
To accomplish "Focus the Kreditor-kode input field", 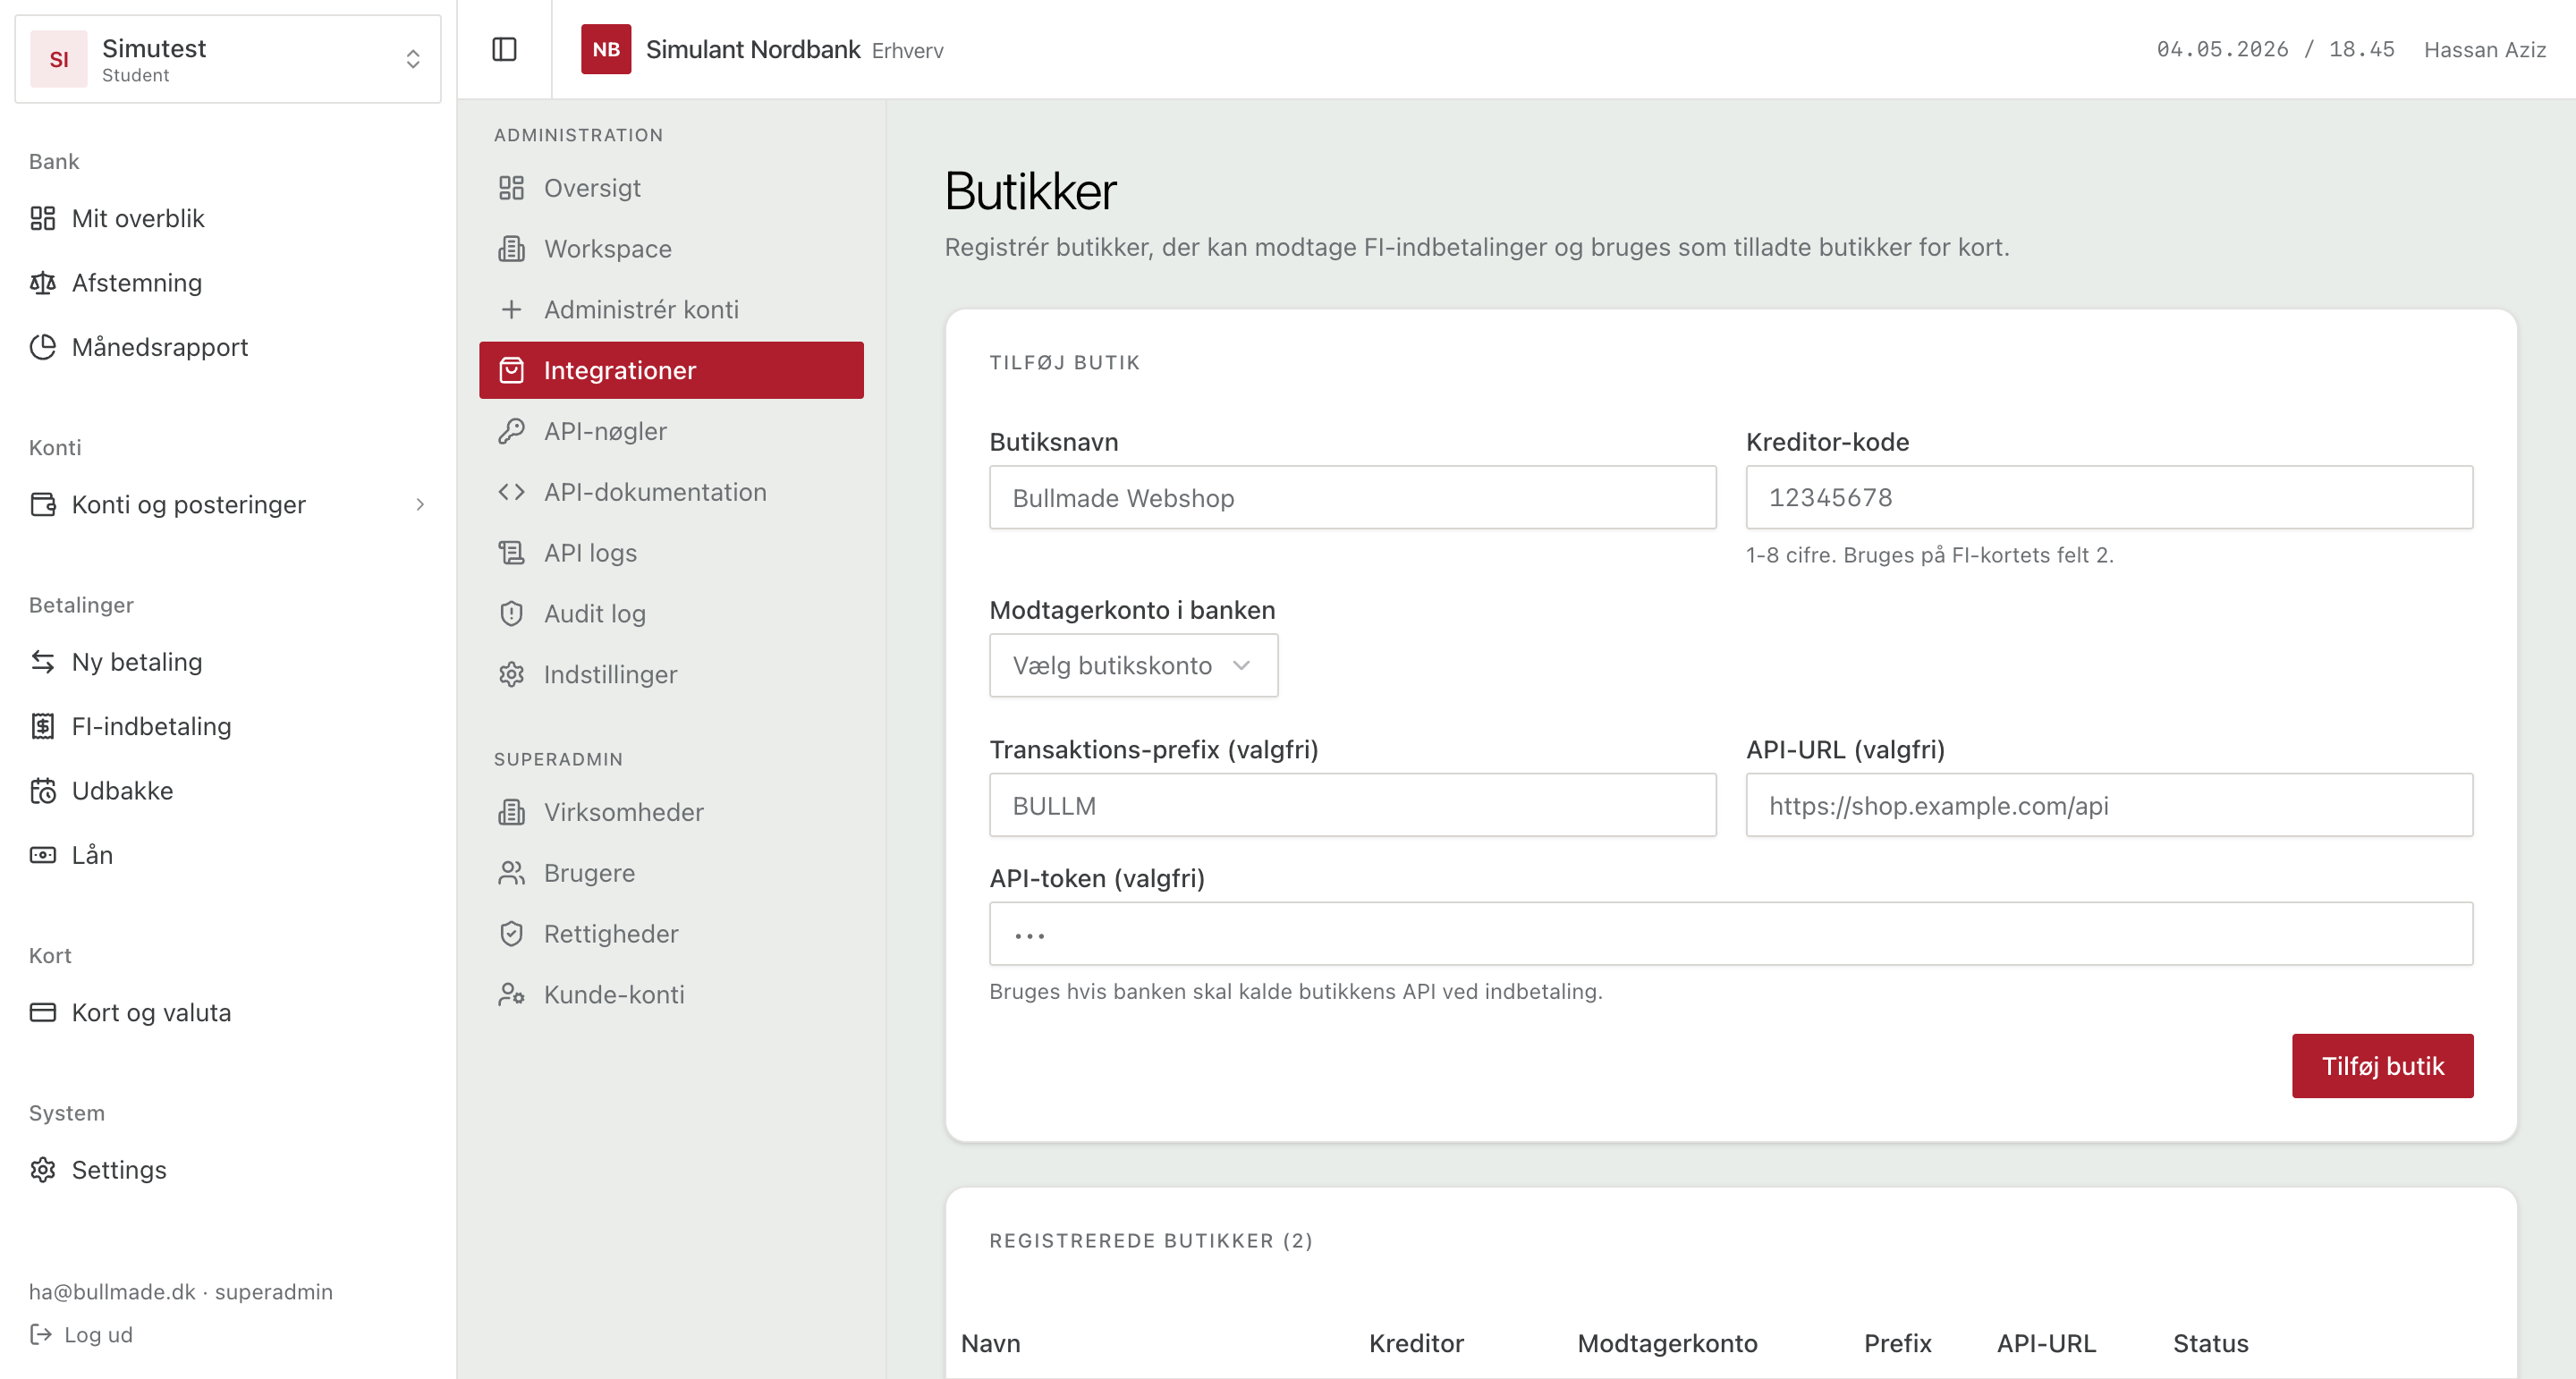I will pyautogui.click(x=2109, y=497).
